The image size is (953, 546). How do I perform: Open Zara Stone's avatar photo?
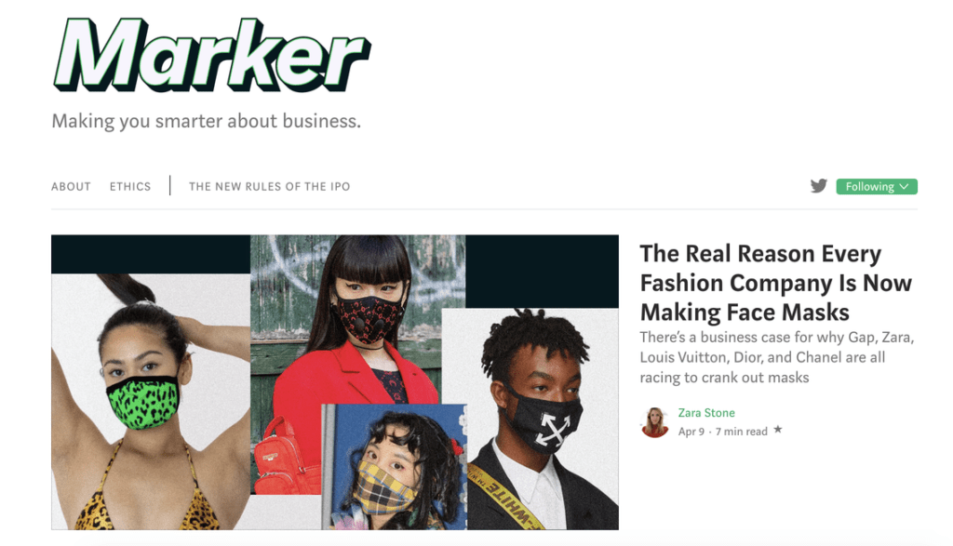pos(654,422)
